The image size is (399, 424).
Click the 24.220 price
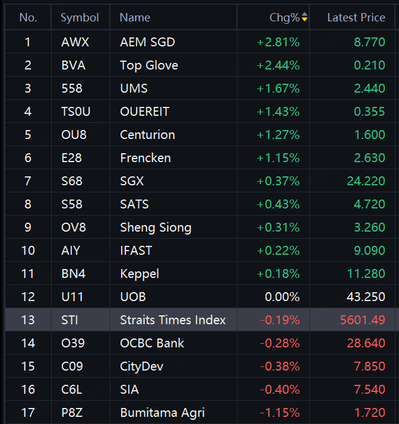coord(366,181)
